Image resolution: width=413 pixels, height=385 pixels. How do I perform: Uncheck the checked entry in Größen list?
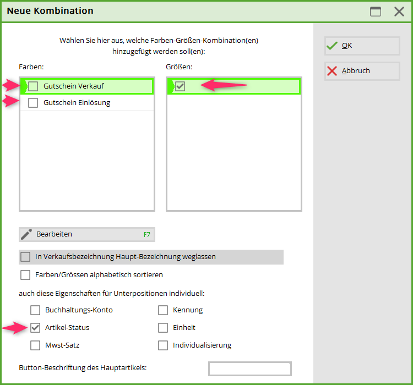(180, 86)
